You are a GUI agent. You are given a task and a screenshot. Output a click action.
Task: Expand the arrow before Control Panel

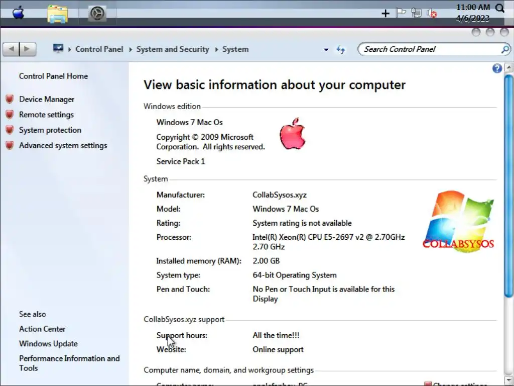point(69,50)
